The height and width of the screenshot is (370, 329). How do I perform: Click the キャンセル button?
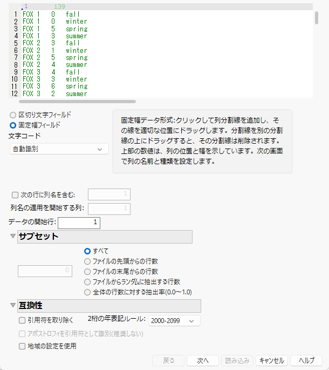272,361
